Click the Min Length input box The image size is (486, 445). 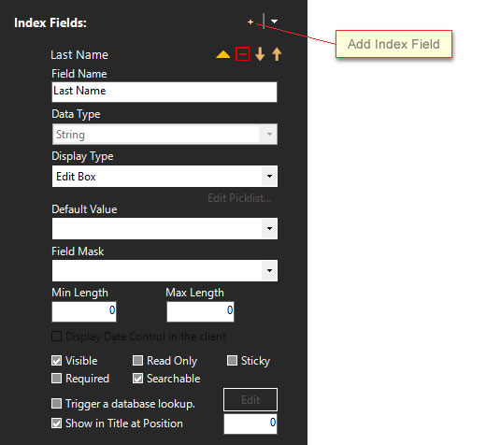[x=84, y=311]
